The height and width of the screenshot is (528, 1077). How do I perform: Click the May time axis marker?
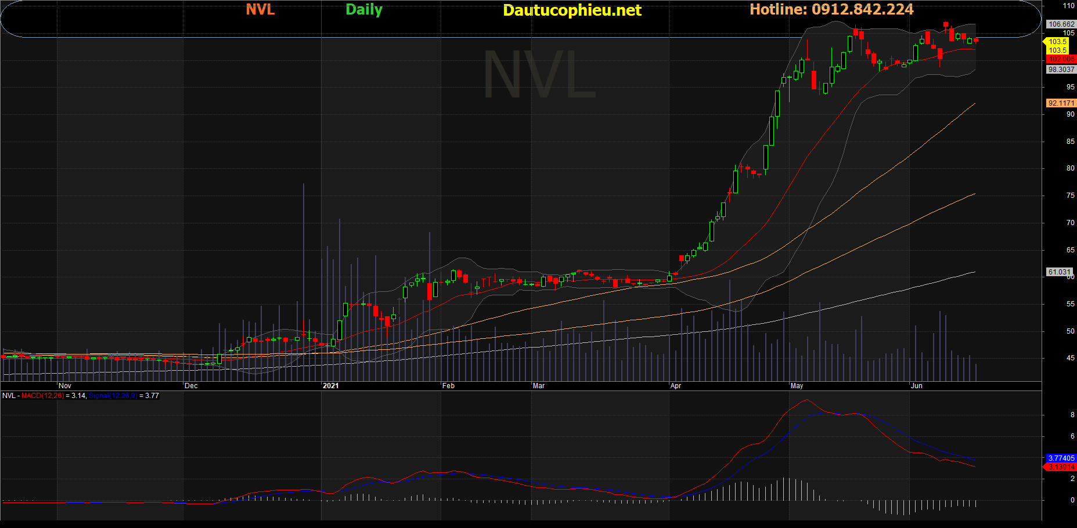[797, 386]
